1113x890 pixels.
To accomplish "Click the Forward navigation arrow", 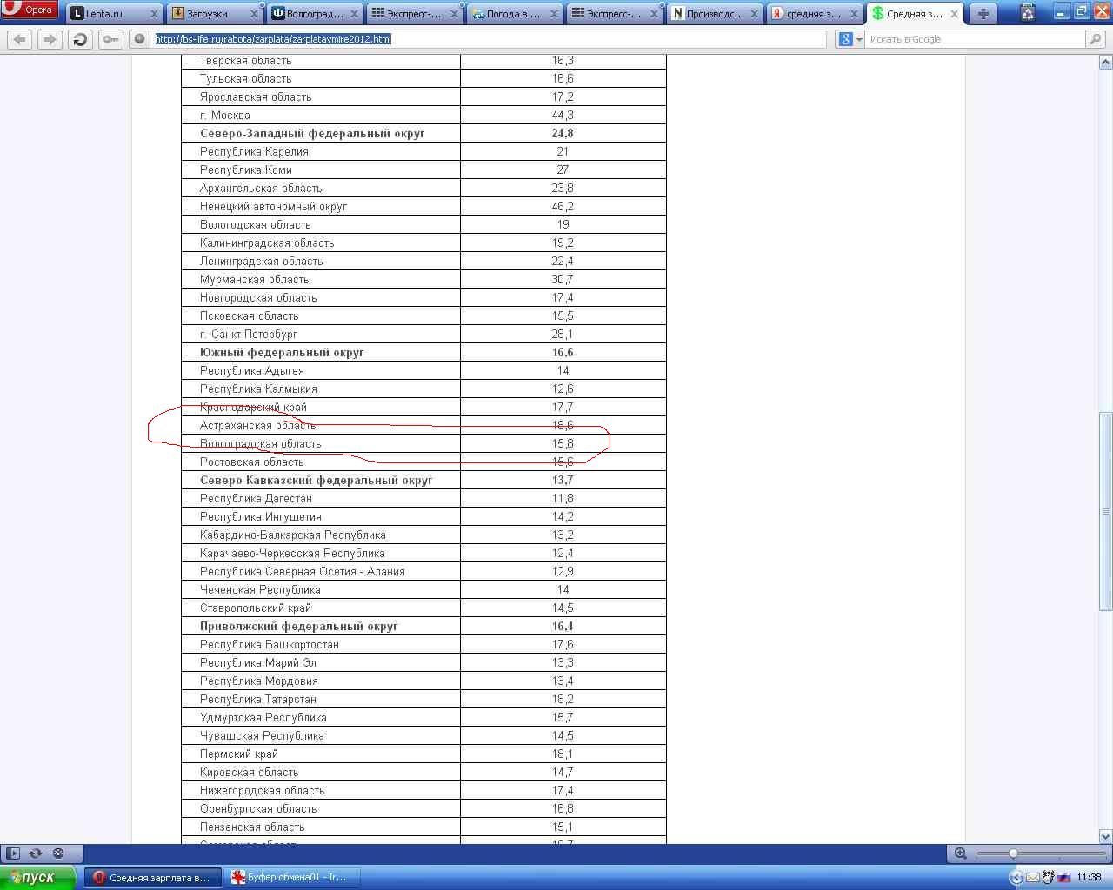I will pyautogui.click(x=50, y=39).
